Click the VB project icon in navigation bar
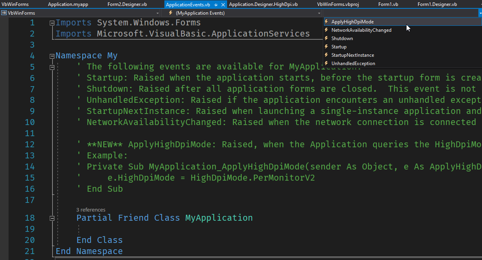The image size is (482, 260). tap(4, 13)
